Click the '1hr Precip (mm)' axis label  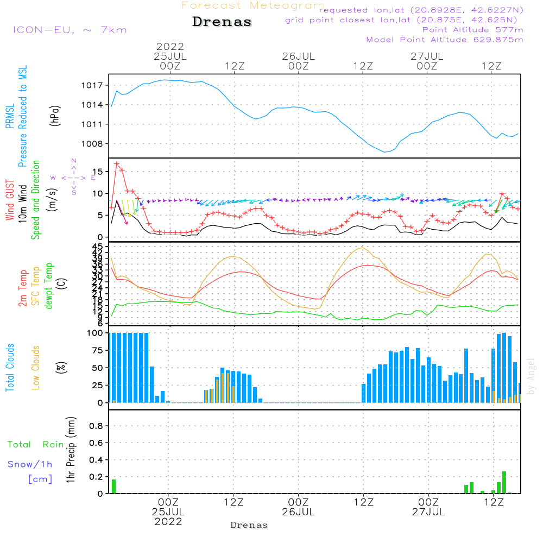pyautogui.click(x=71, y=450)
